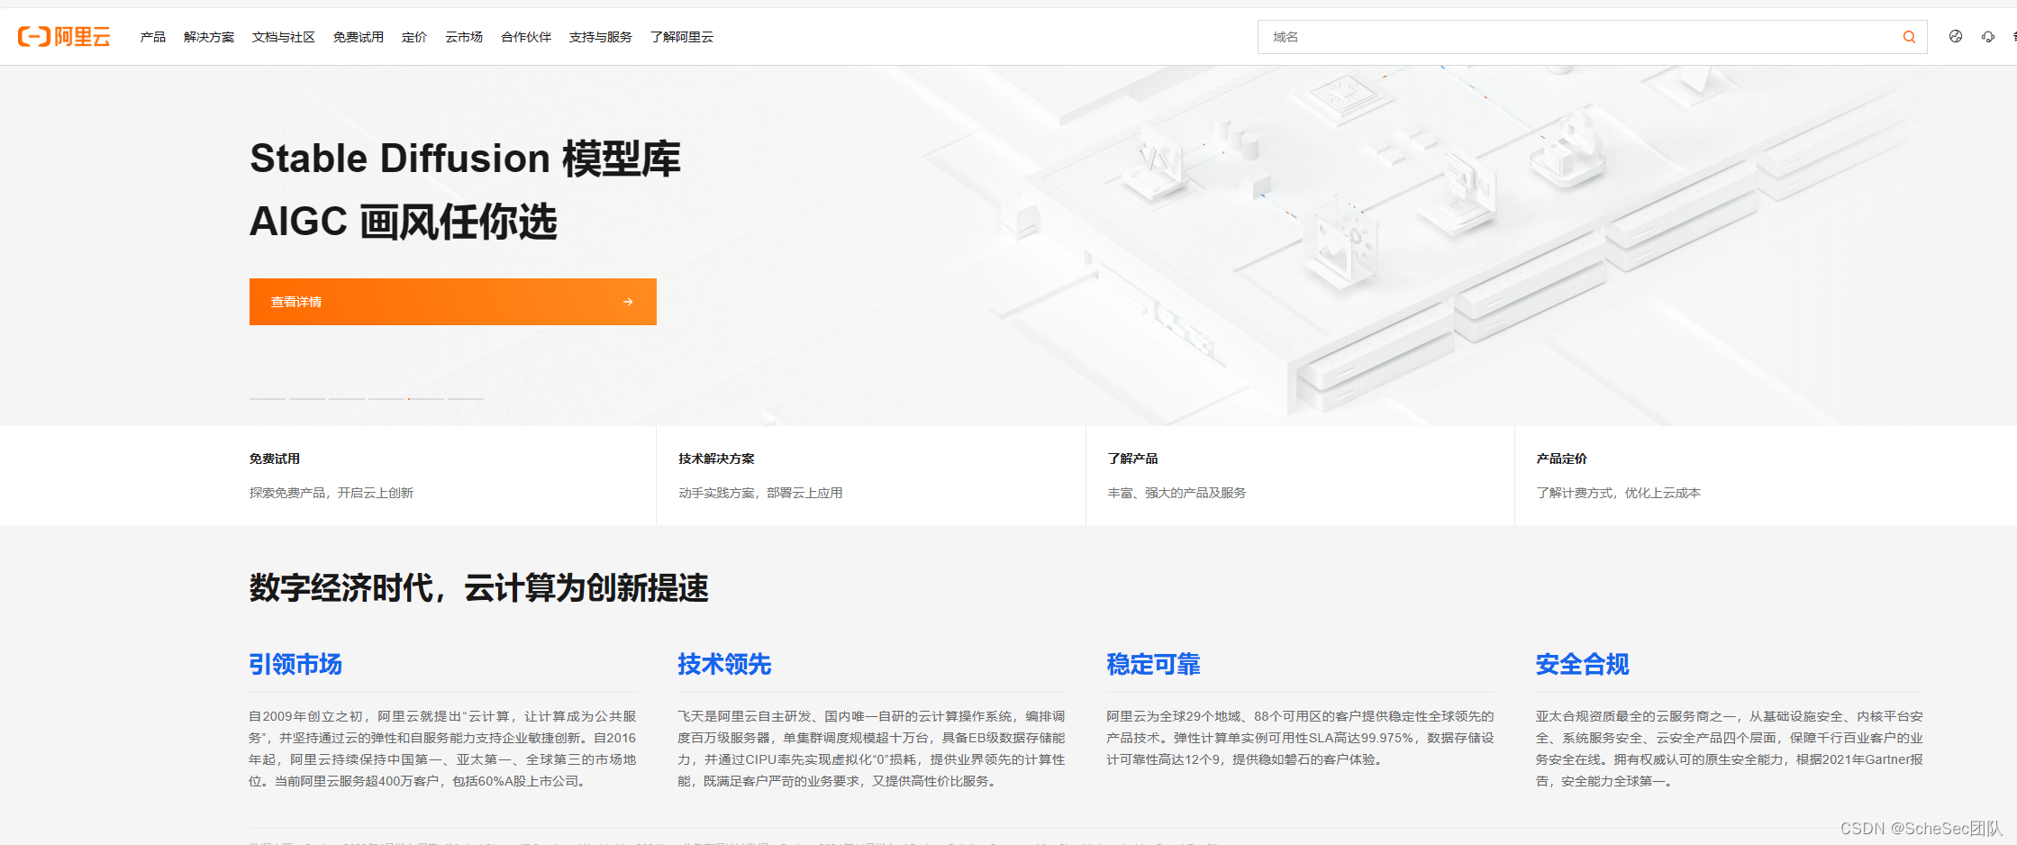Open the 技术解决方案 quick-link card
The width and height of the screenshot is (2017, 845).
(x=871, y=476)
